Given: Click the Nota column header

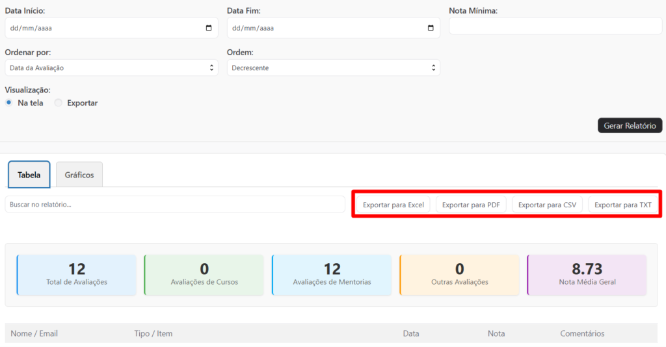Looking at the screenshot, I should [496, 333].
